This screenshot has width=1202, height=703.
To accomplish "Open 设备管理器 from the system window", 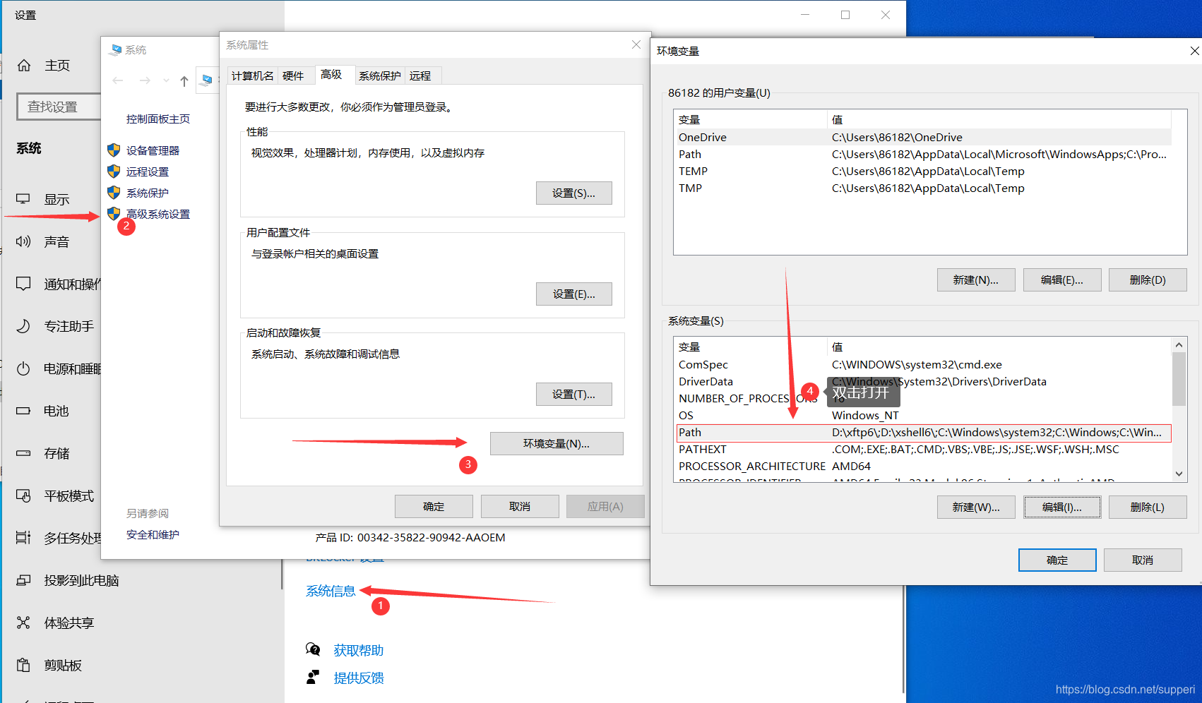I will (x=153, y=150).
